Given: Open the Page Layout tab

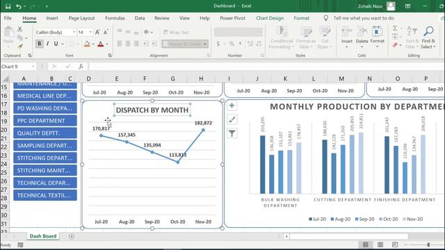Looking at the screenshot, I should click(81, 18).
